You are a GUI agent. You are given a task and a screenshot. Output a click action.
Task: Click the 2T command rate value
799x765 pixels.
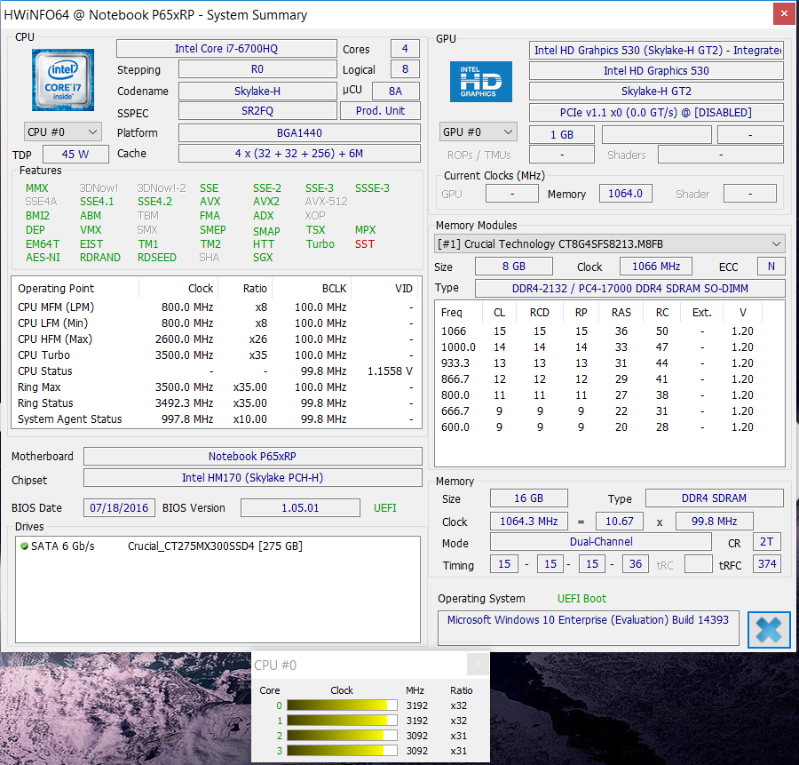coord(766,542)
